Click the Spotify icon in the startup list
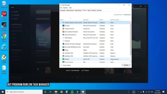The image size is (167, 94). pos(63,59)
